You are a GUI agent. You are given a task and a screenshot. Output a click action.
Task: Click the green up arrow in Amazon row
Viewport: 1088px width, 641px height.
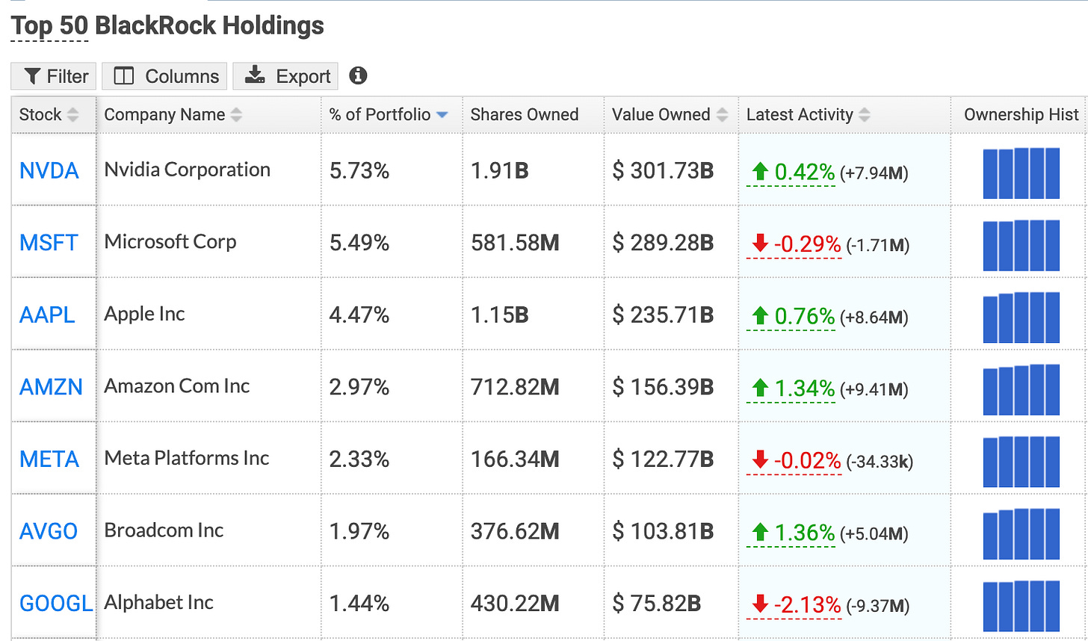[760, 388]
